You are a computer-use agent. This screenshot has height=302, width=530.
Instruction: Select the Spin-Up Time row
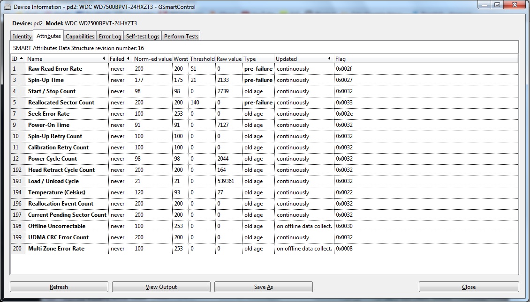tap(265, 80)
